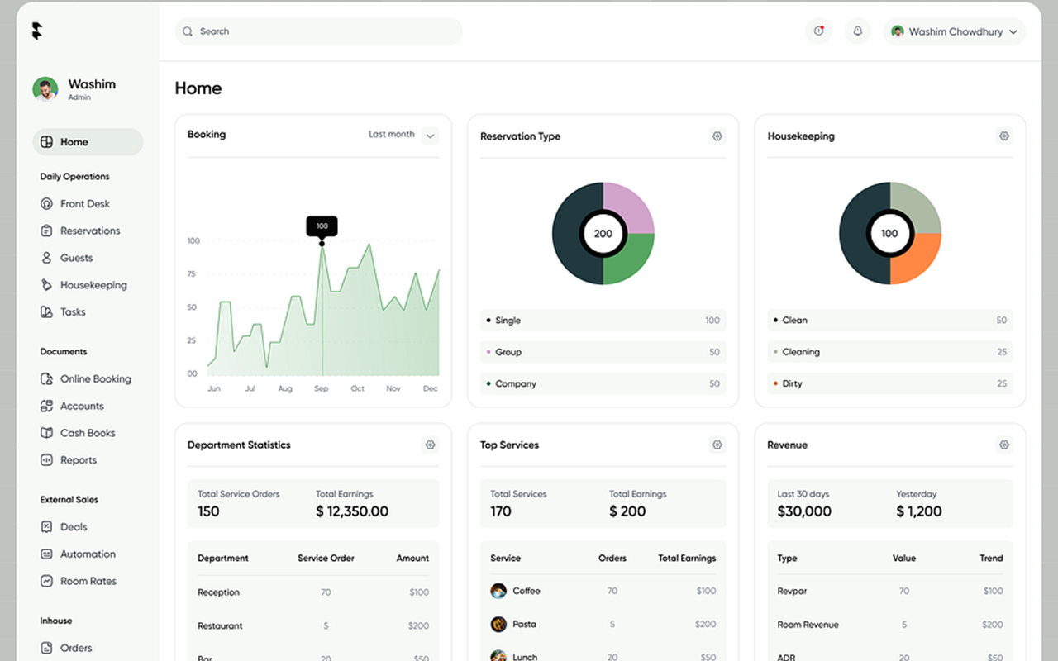1058x661 pixels.
Task: Click Department Statistics settings gear icon
Action: 430,445
